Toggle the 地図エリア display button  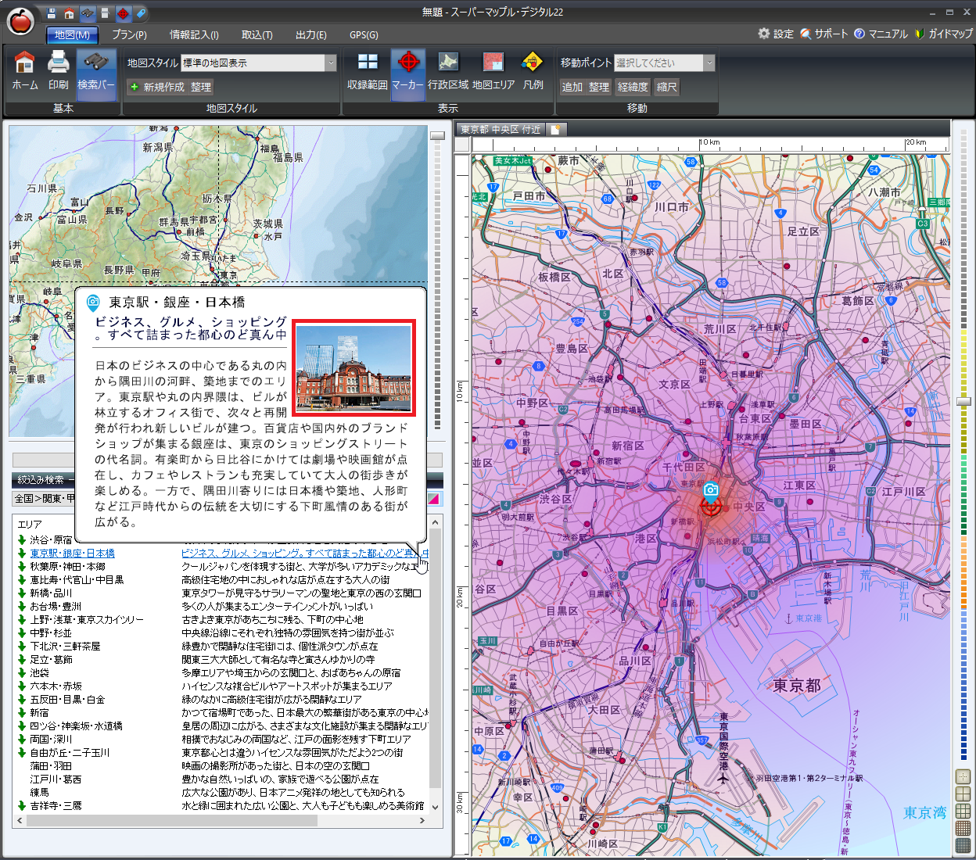493,71
